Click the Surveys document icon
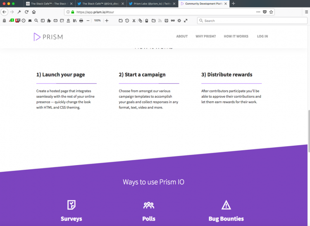 (x=72, y=205)
